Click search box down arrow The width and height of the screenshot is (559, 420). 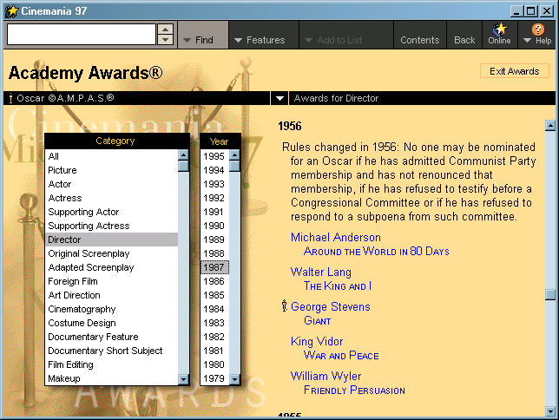(166, 40)
